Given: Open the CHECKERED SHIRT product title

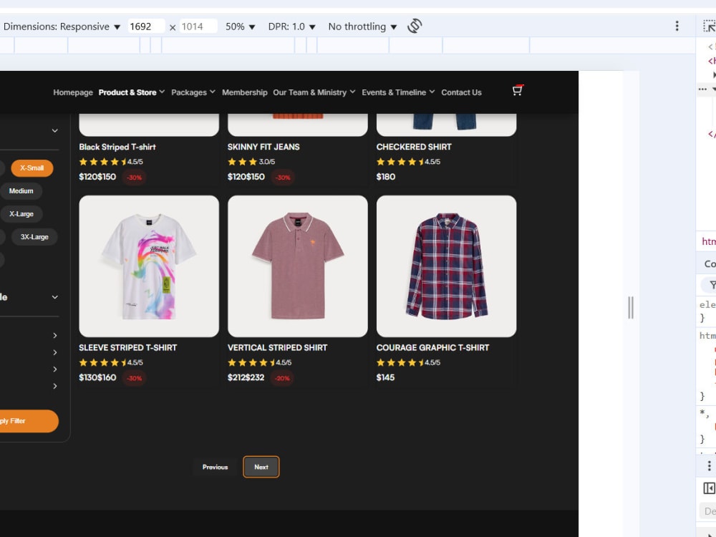Looking at the screenshot, I should tap(414, 147).
